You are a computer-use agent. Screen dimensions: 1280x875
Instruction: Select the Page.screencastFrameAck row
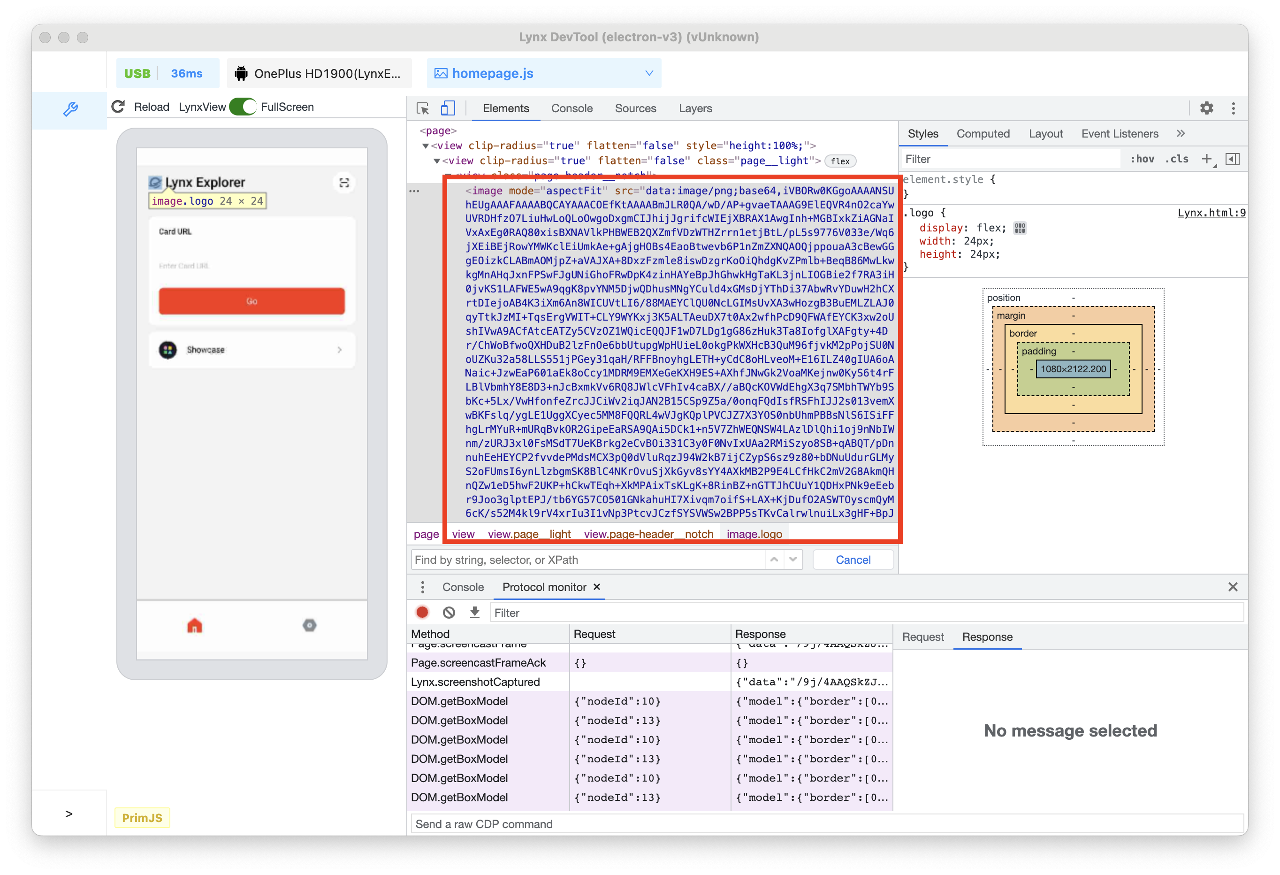[650, 663]
